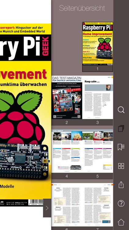Click the page number 3 label
Image resolution: width=129 pixels, height=230 pixels.
click(98, 122)
